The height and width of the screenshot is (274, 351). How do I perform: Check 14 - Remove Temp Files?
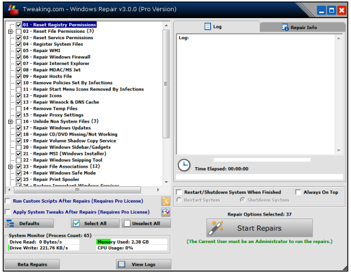[19, 109]
